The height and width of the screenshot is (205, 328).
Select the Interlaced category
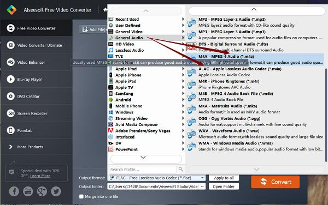pos(147,137)
